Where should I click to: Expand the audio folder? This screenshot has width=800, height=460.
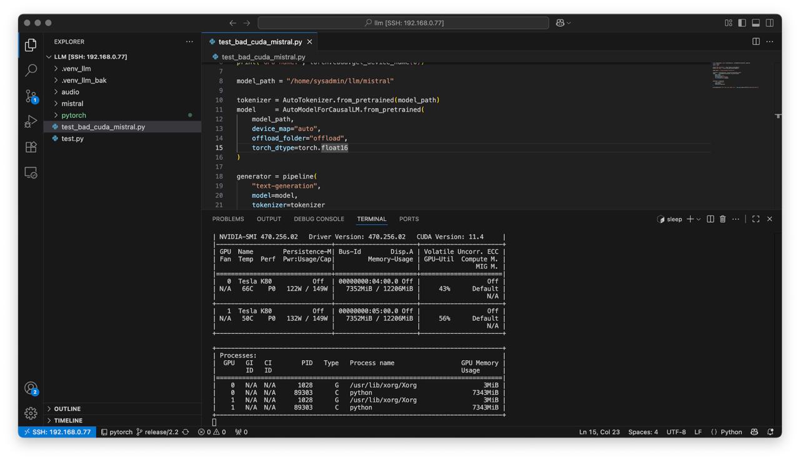click(122, 92)
